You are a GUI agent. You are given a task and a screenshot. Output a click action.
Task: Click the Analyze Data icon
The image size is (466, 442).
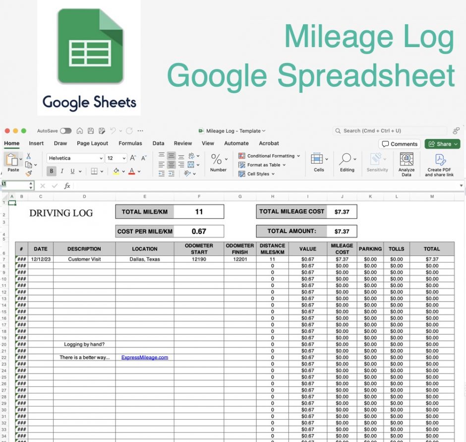(407, 159)
